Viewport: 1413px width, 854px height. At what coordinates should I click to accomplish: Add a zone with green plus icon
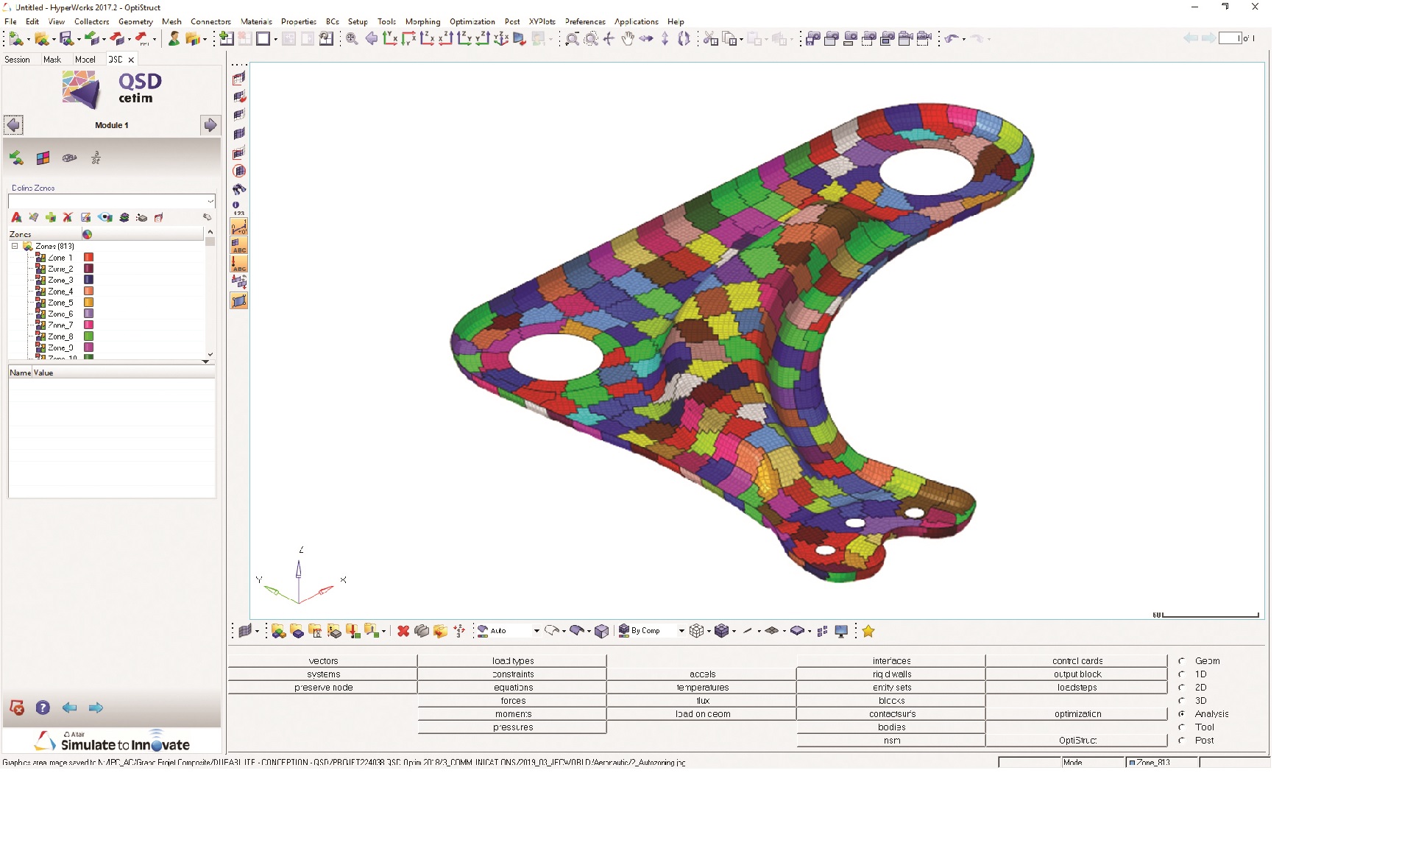(x=51, y=217)
